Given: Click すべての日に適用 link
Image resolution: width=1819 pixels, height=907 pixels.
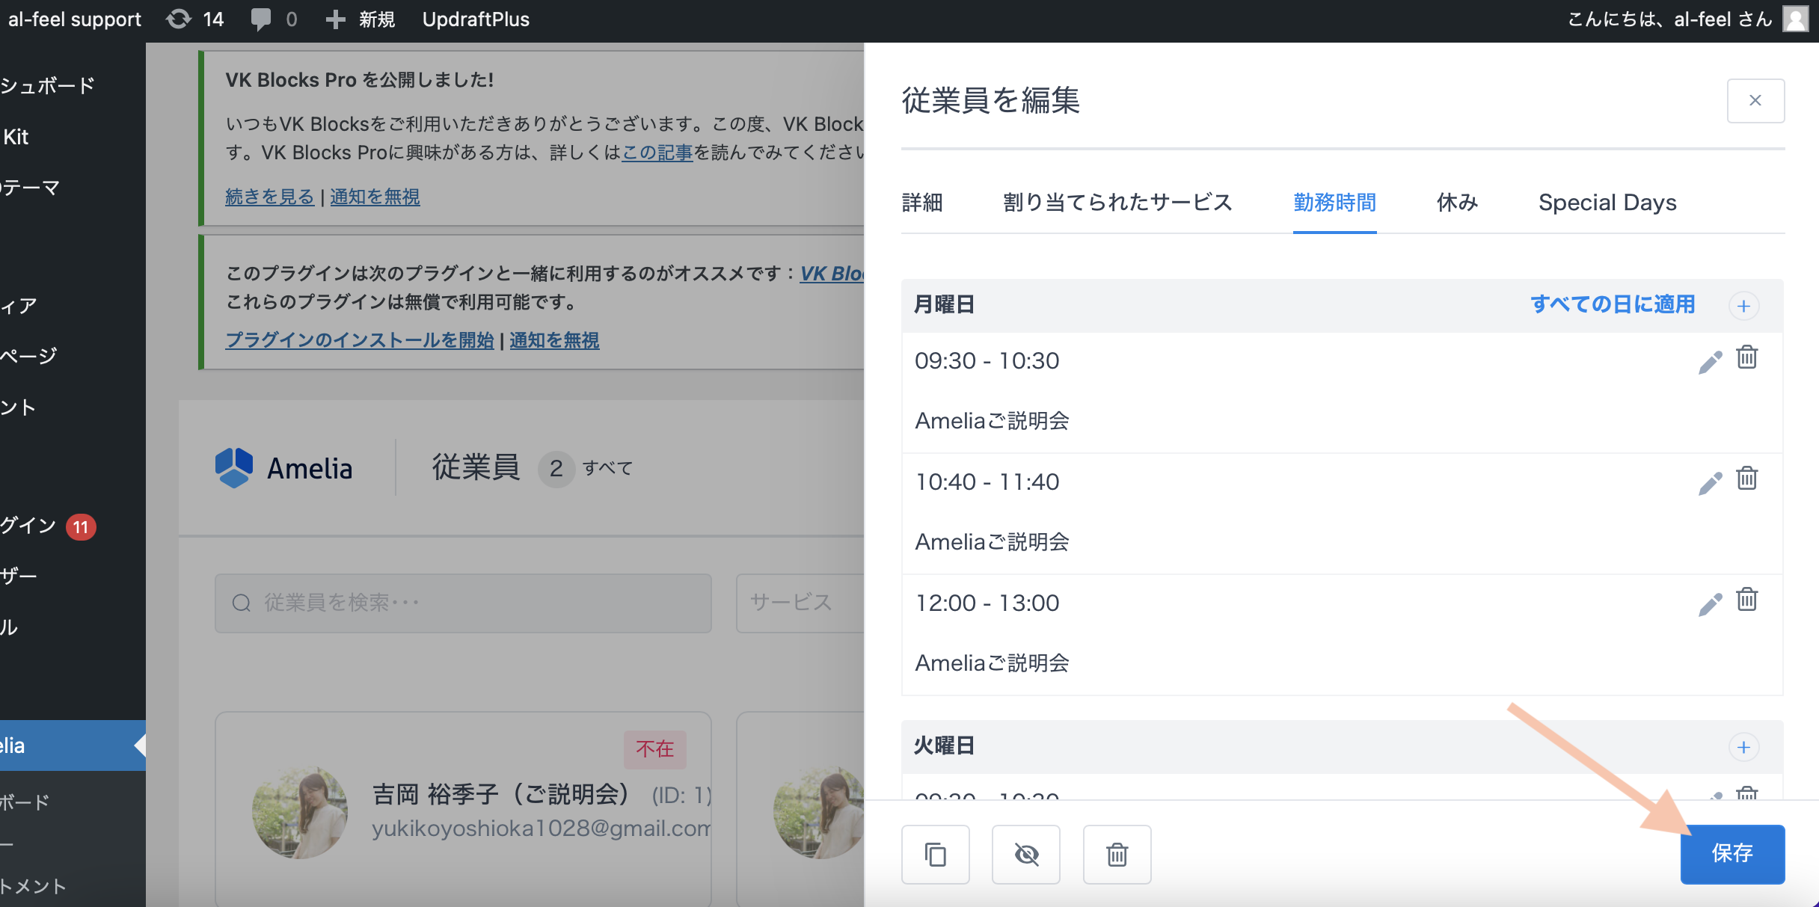Looking at the screenshot, I should (1613, 304).
